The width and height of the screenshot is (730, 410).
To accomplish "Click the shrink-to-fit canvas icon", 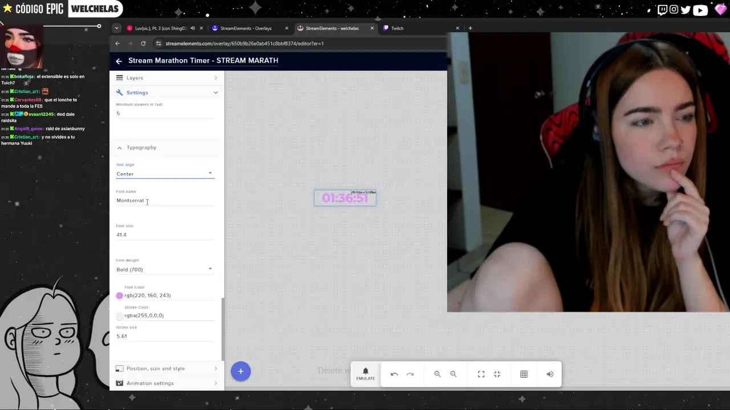I will [497, 374].
